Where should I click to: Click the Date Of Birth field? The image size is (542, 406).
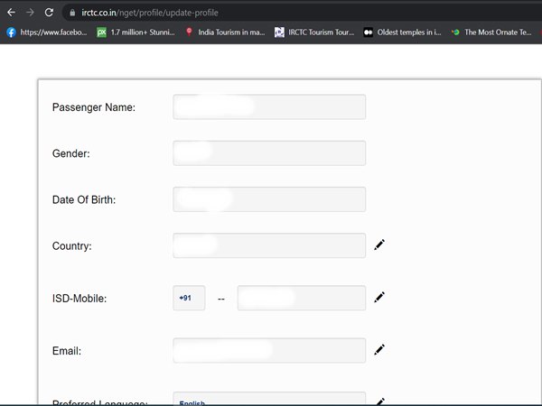pos(269,199)
